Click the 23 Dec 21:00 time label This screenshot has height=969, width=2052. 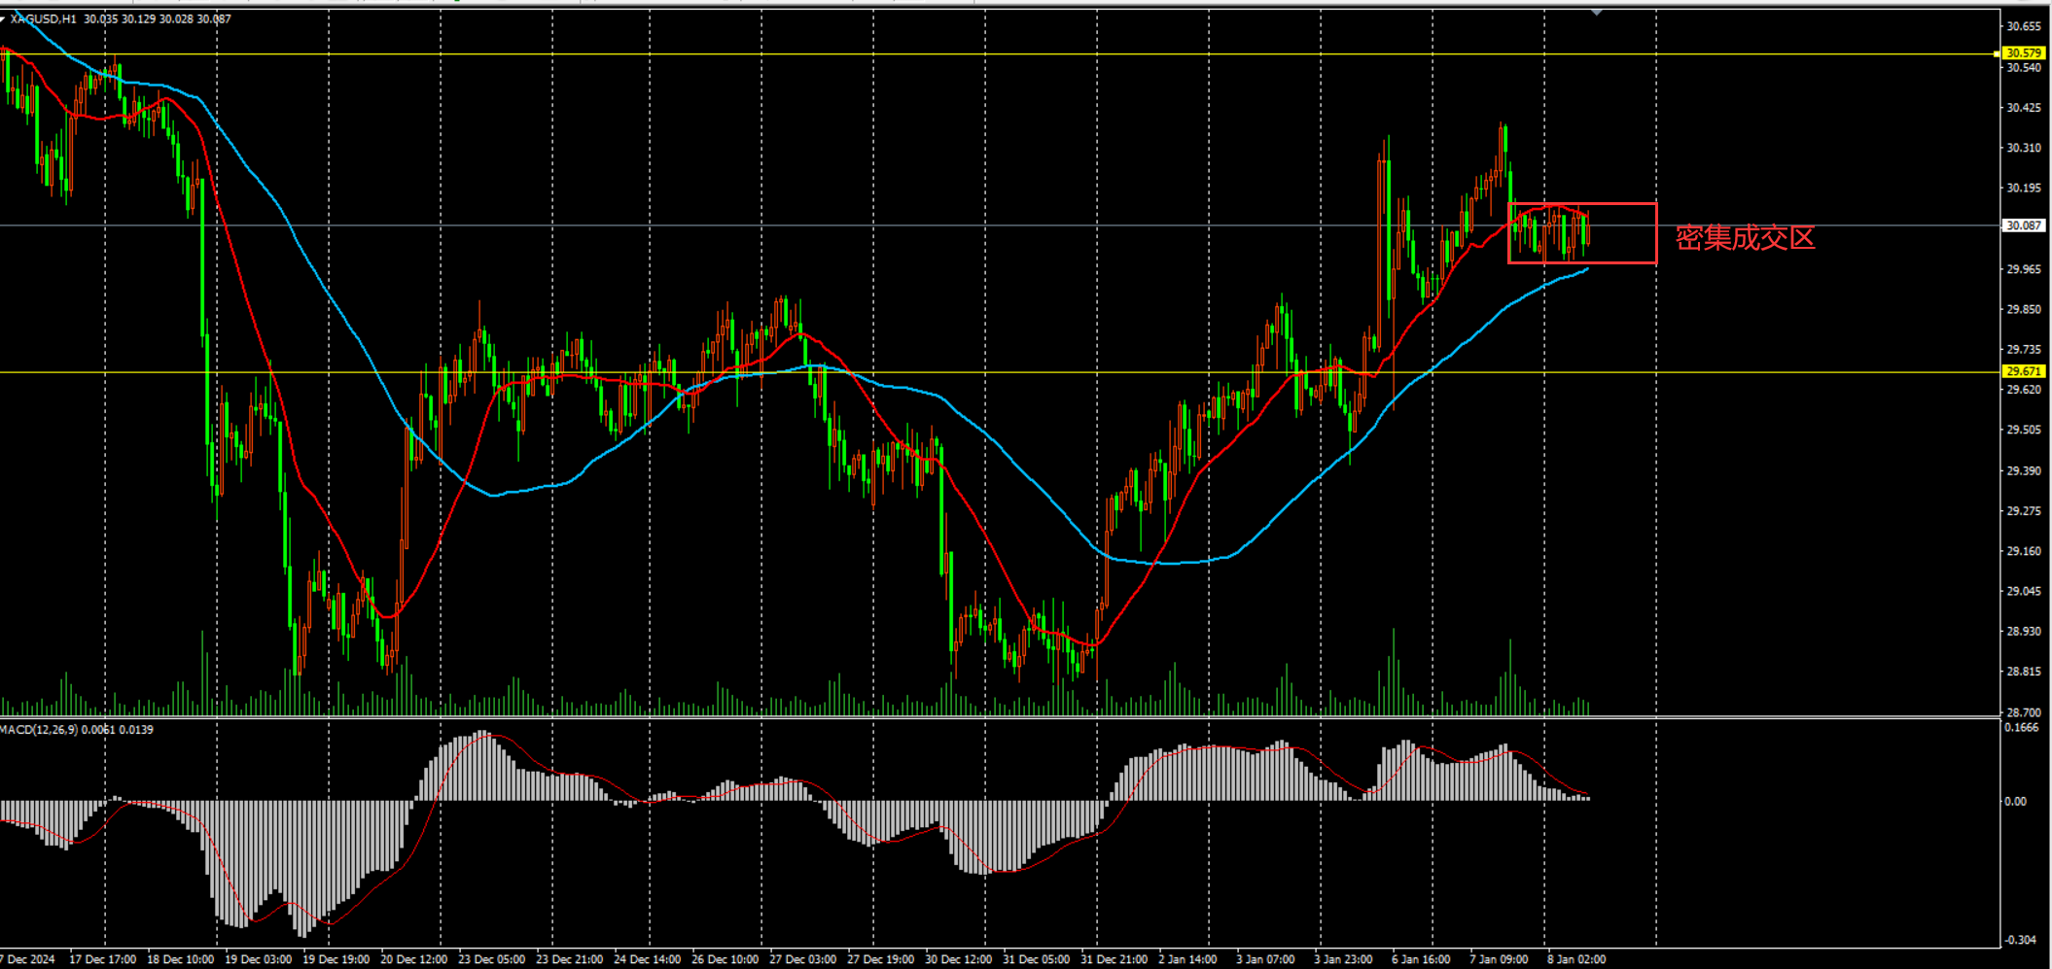pos(570,959)
